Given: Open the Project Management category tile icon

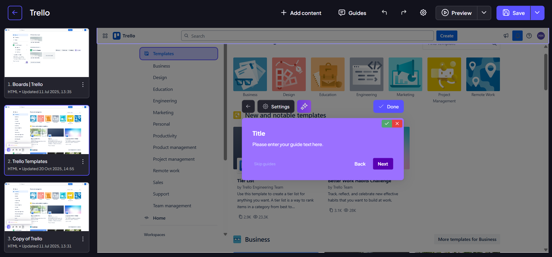Looking at the screenshot, I should (444, 74).
